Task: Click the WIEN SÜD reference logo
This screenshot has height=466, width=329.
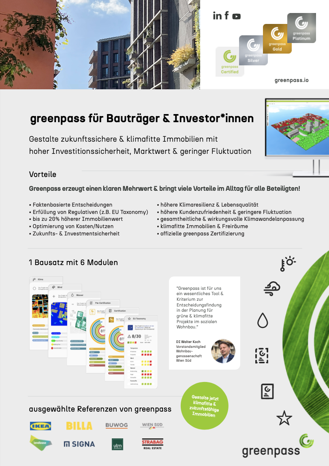Action: coord(152,425)
